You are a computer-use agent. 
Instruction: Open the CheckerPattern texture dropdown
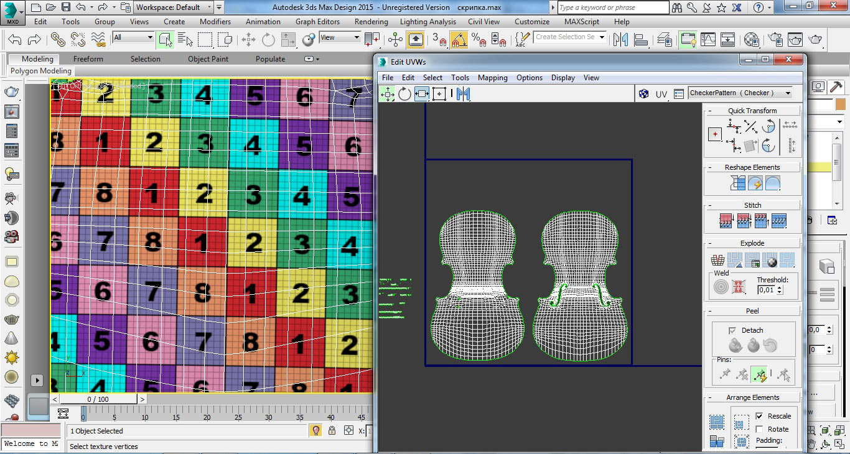[788, 93]
